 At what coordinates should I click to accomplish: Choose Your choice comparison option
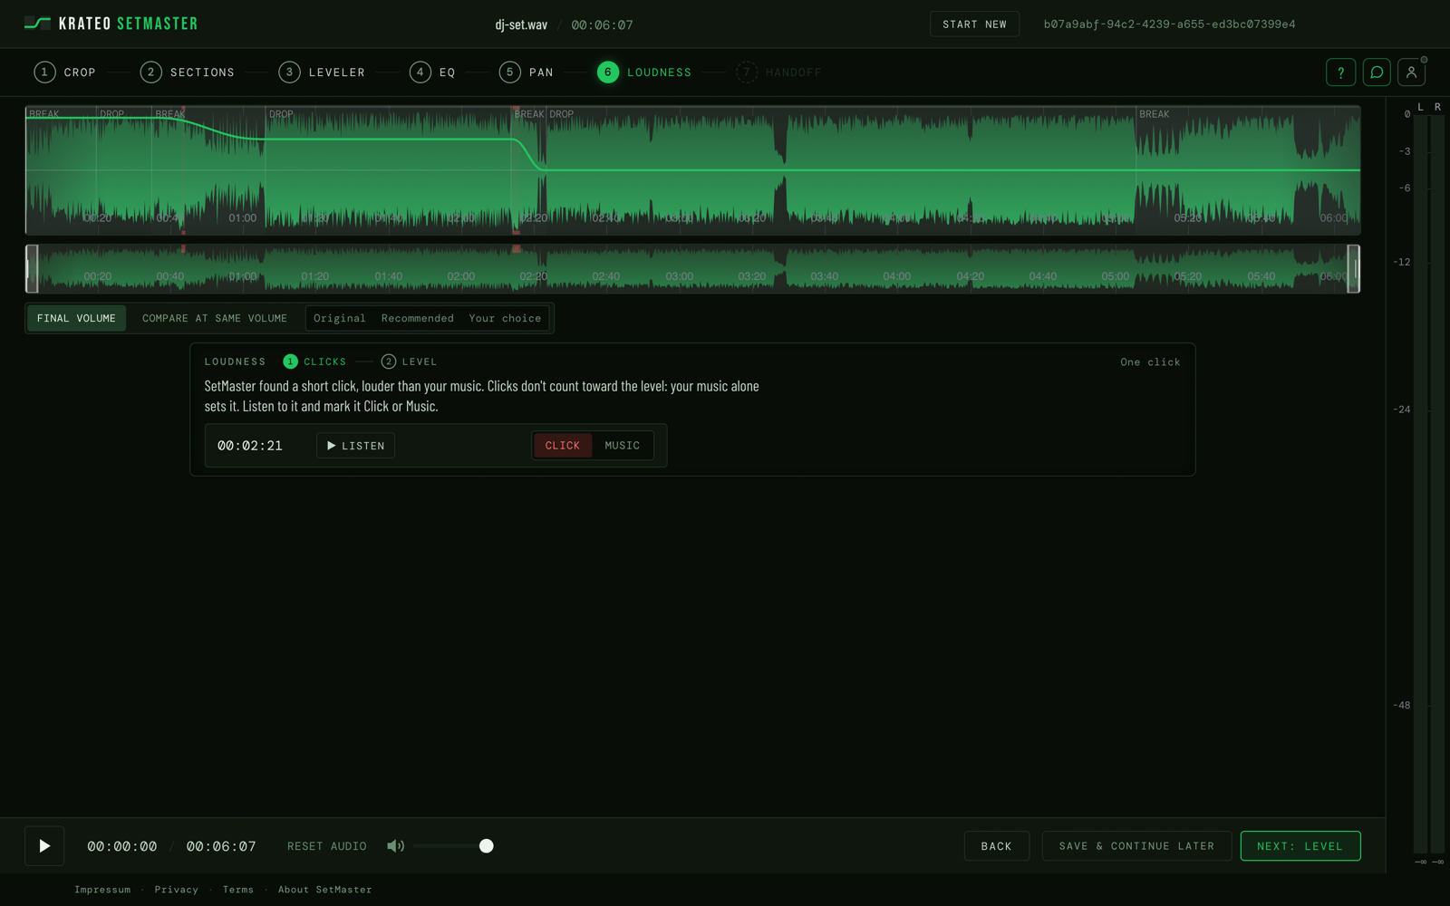[505, 318]
